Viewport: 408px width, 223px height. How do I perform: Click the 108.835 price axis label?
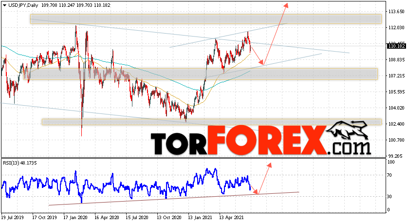coord(396,59)
